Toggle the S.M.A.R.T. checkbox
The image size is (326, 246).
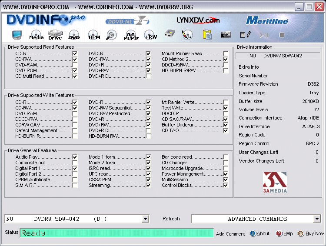click(75, 185)
